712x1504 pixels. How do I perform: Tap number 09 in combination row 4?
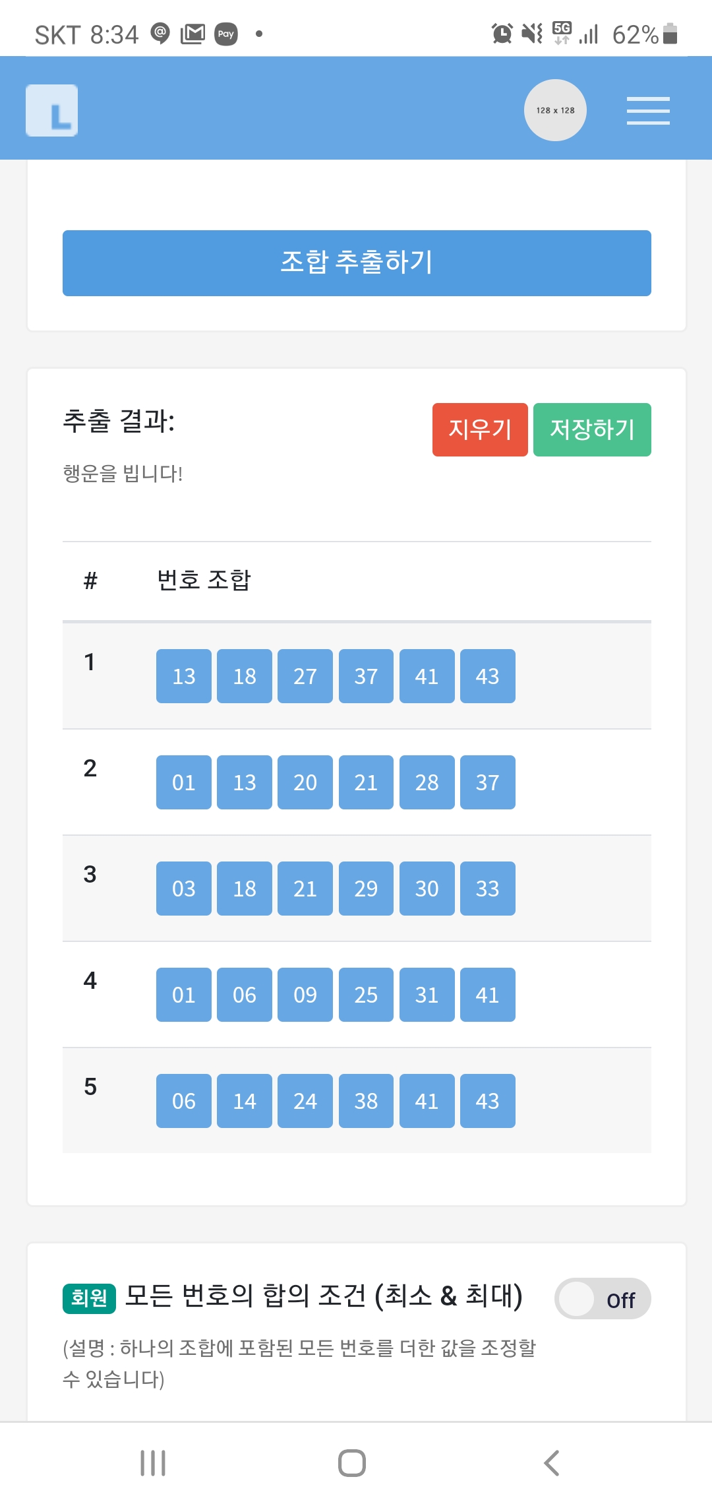[x=305, y=995]
